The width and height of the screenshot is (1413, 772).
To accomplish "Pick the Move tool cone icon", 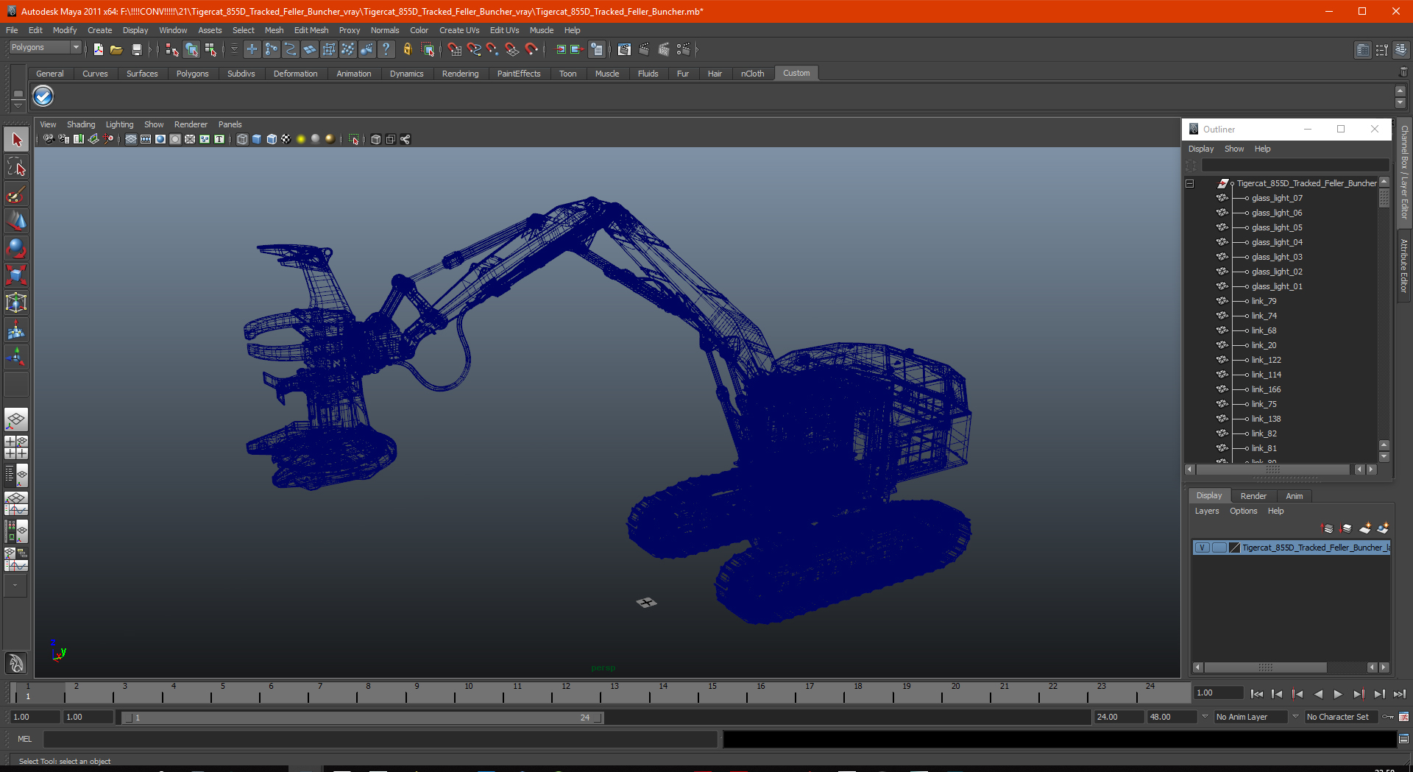I will point(16,221).
